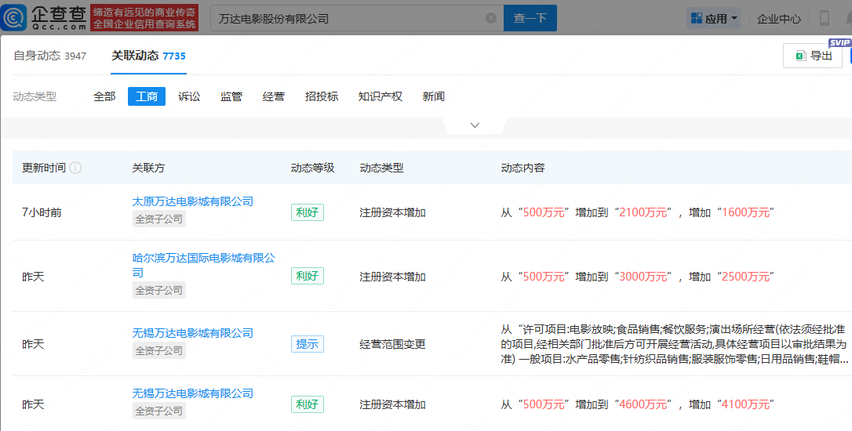Image resolution: width=852 pixels, height=431 pixels.
Task: Click the 查一下 search button
Action: (x=530, y=18)
